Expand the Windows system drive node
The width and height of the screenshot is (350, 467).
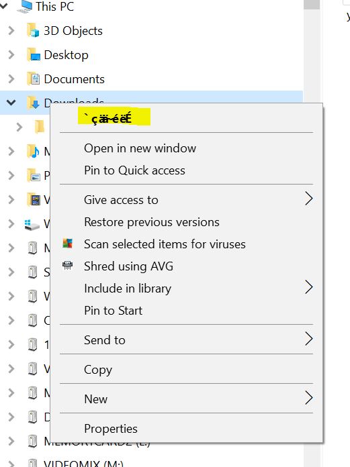11,223
